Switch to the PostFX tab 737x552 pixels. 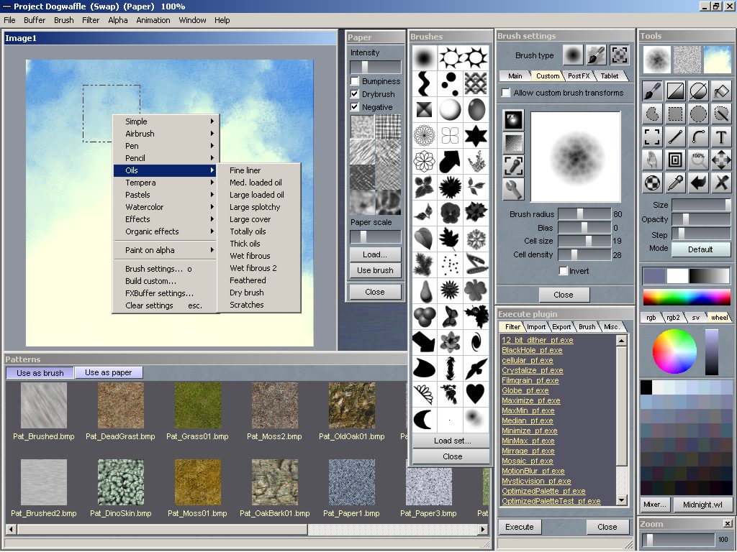[579, 75]
